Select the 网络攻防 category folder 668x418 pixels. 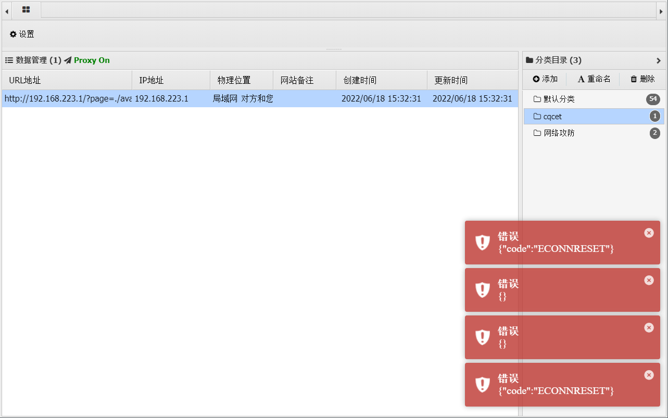point(559,133)
